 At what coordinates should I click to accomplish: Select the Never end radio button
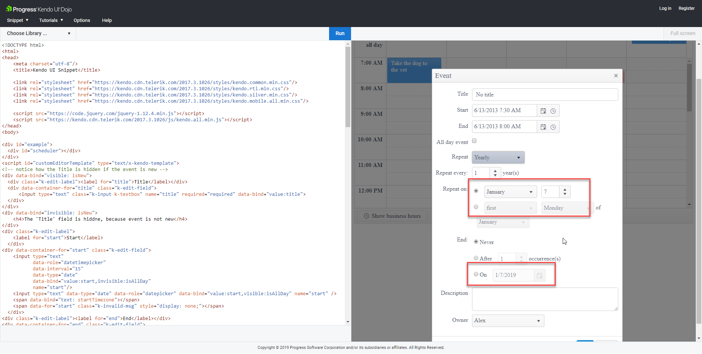[x=476, y=241]
